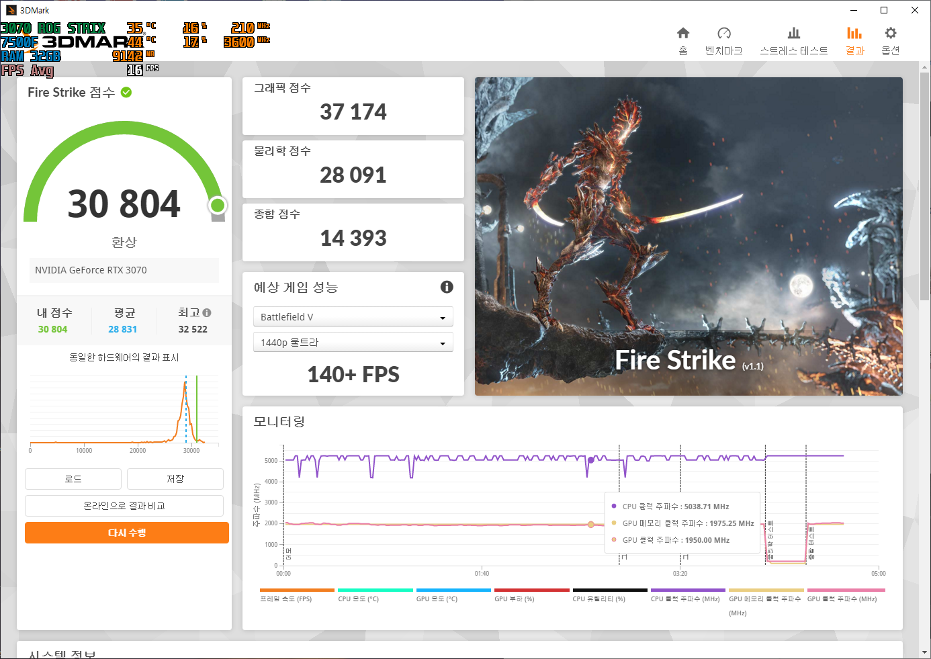Click the main score 30 804

click(x=124, y=204)
